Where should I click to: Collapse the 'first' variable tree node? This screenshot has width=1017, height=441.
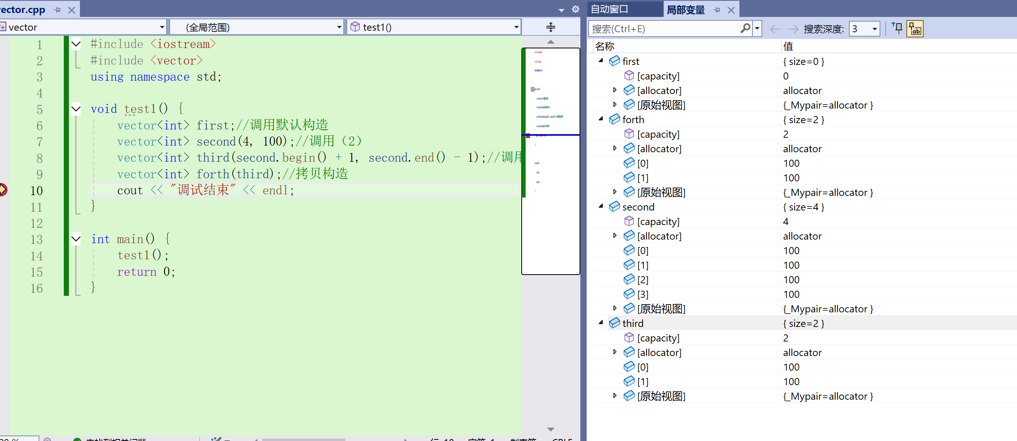coord(601,61)
